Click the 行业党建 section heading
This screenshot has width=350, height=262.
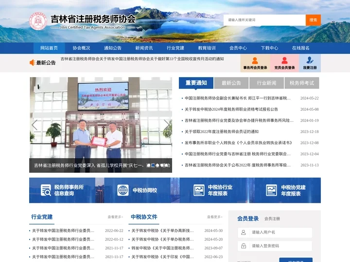click(x=42, y=217)
